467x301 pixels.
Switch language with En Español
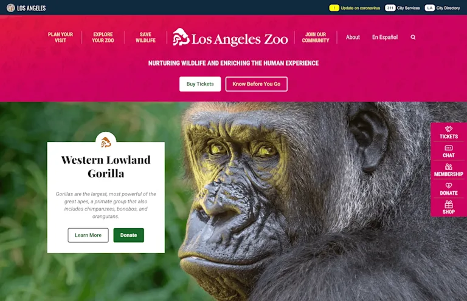click(385, 37)
